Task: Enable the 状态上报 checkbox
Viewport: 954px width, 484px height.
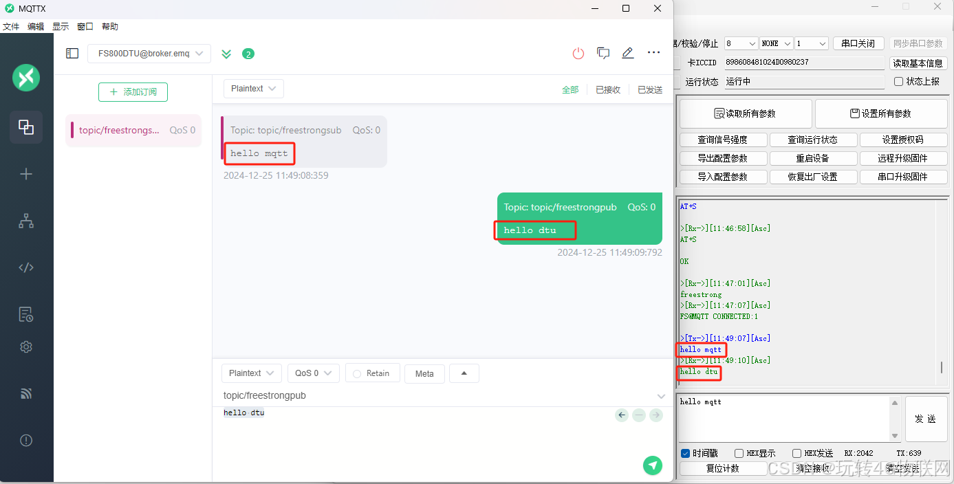Action: (x=898, y=81)
